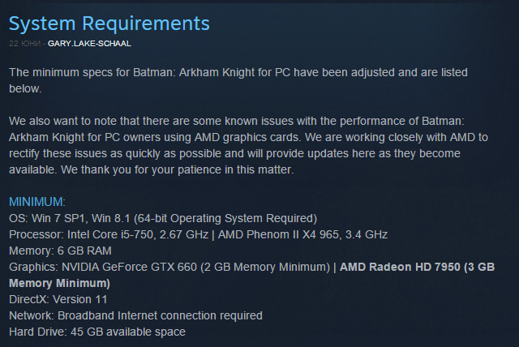
Task: Click the Network broadband requirement line
Action: pos(135,315)
